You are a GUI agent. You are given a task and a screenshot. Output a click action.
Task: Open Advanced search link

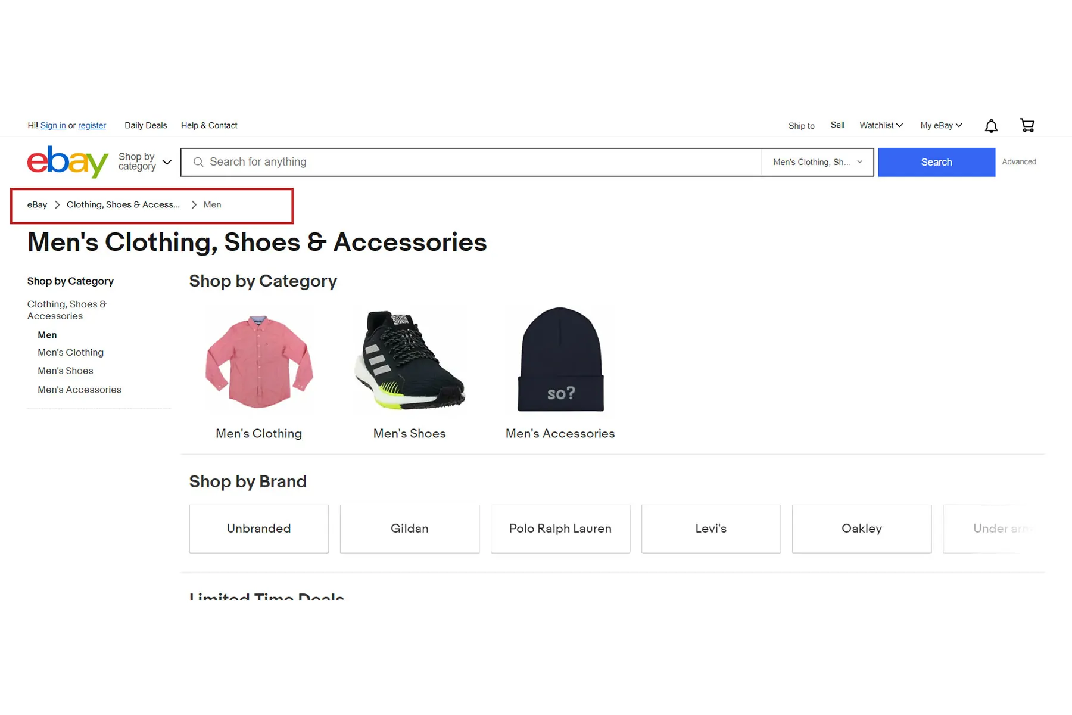pyautogui.click(x=1018, y=162)
